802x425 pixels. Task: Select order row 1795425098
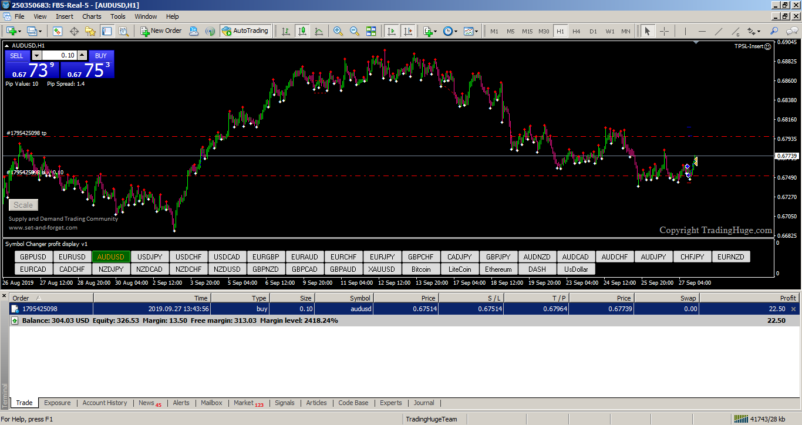[404, 309]
